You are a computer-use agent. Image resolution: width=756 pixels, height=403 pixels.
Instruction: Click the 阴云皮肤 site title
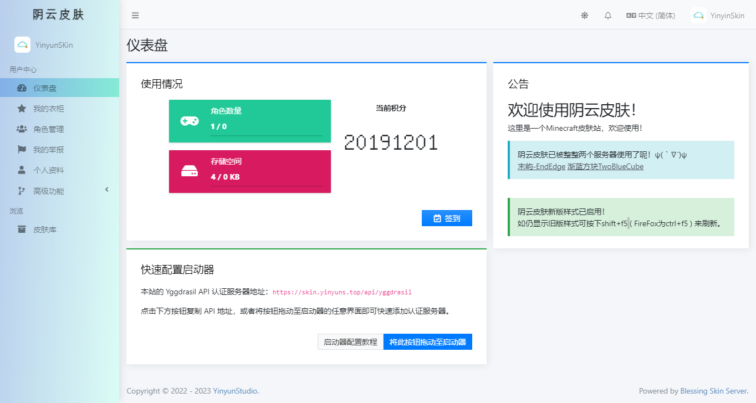click(59, 15)
